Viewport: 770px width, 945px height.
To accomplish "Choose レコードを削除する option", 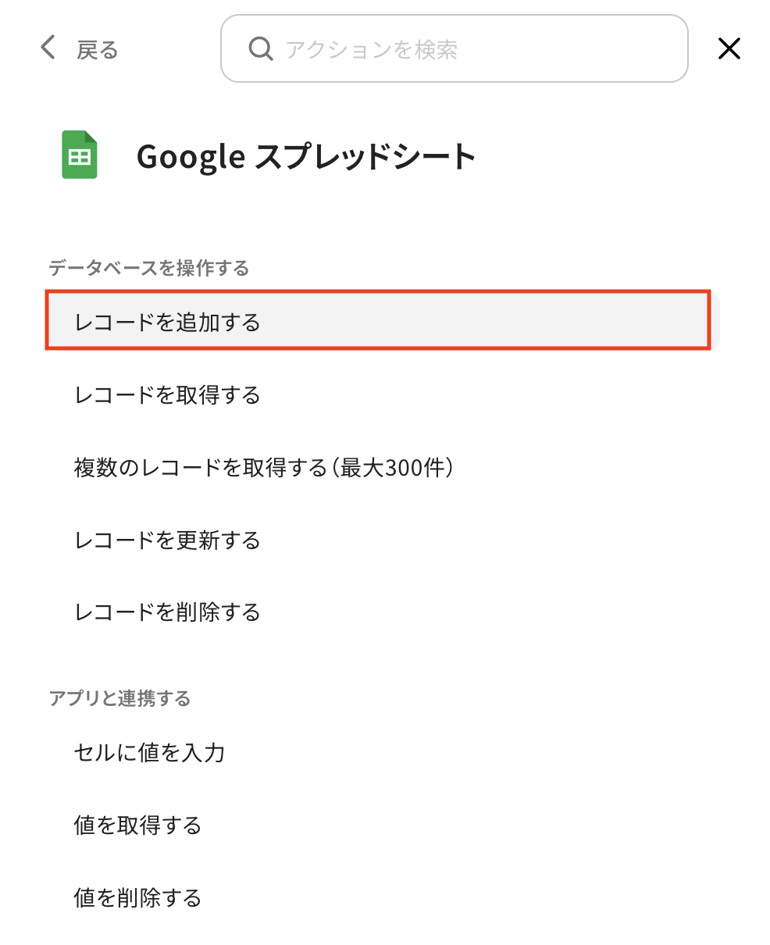I will pyautogui.click(x=167, y=612).
